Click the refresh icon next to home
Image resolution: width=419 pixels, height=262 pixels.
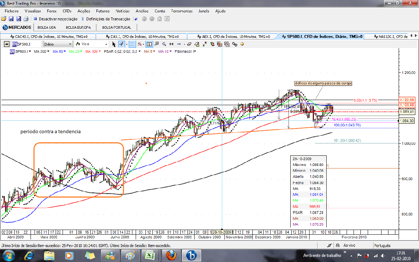pos(167,19)
